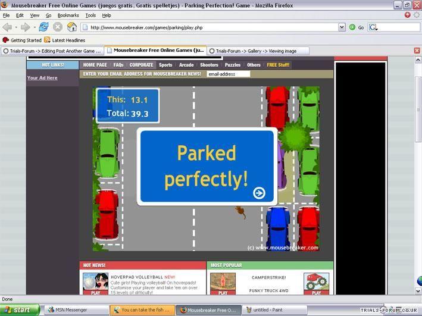The height and width of the screenshot is (316, 422).
Task: Open the CORPORATE site link
Action: 141,65
